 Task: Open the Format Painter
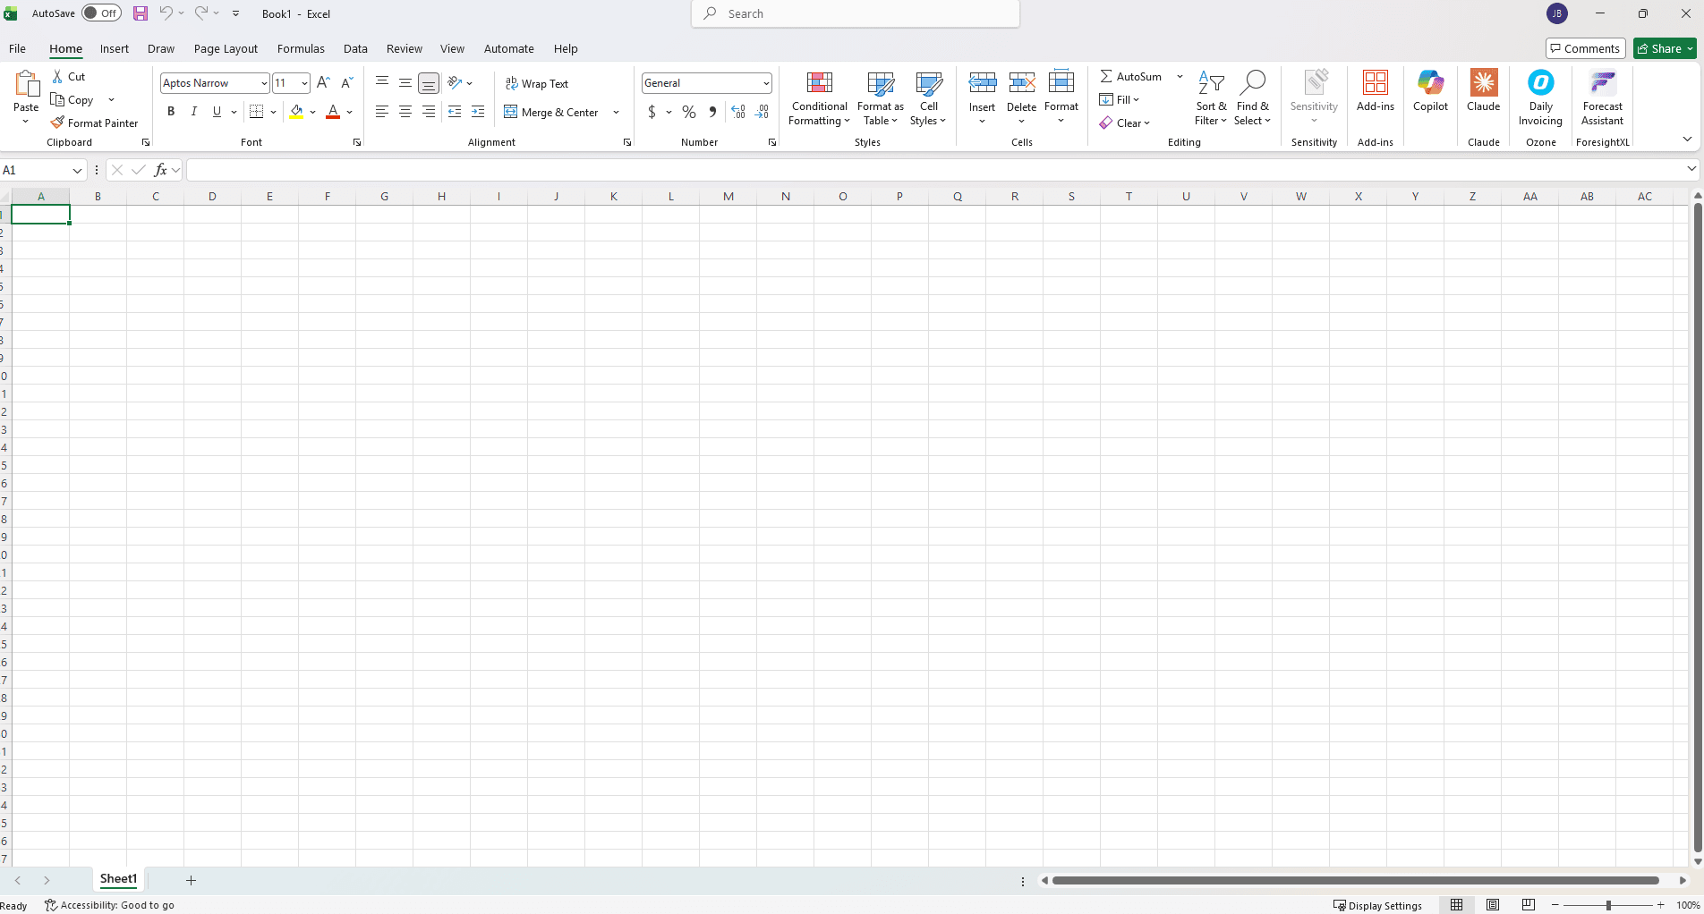[x=94, y=123]
